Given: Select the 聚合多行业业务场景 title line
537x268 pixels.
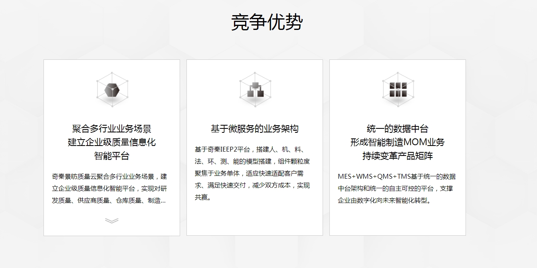Looking at the screenshot, I should [112, 129].
